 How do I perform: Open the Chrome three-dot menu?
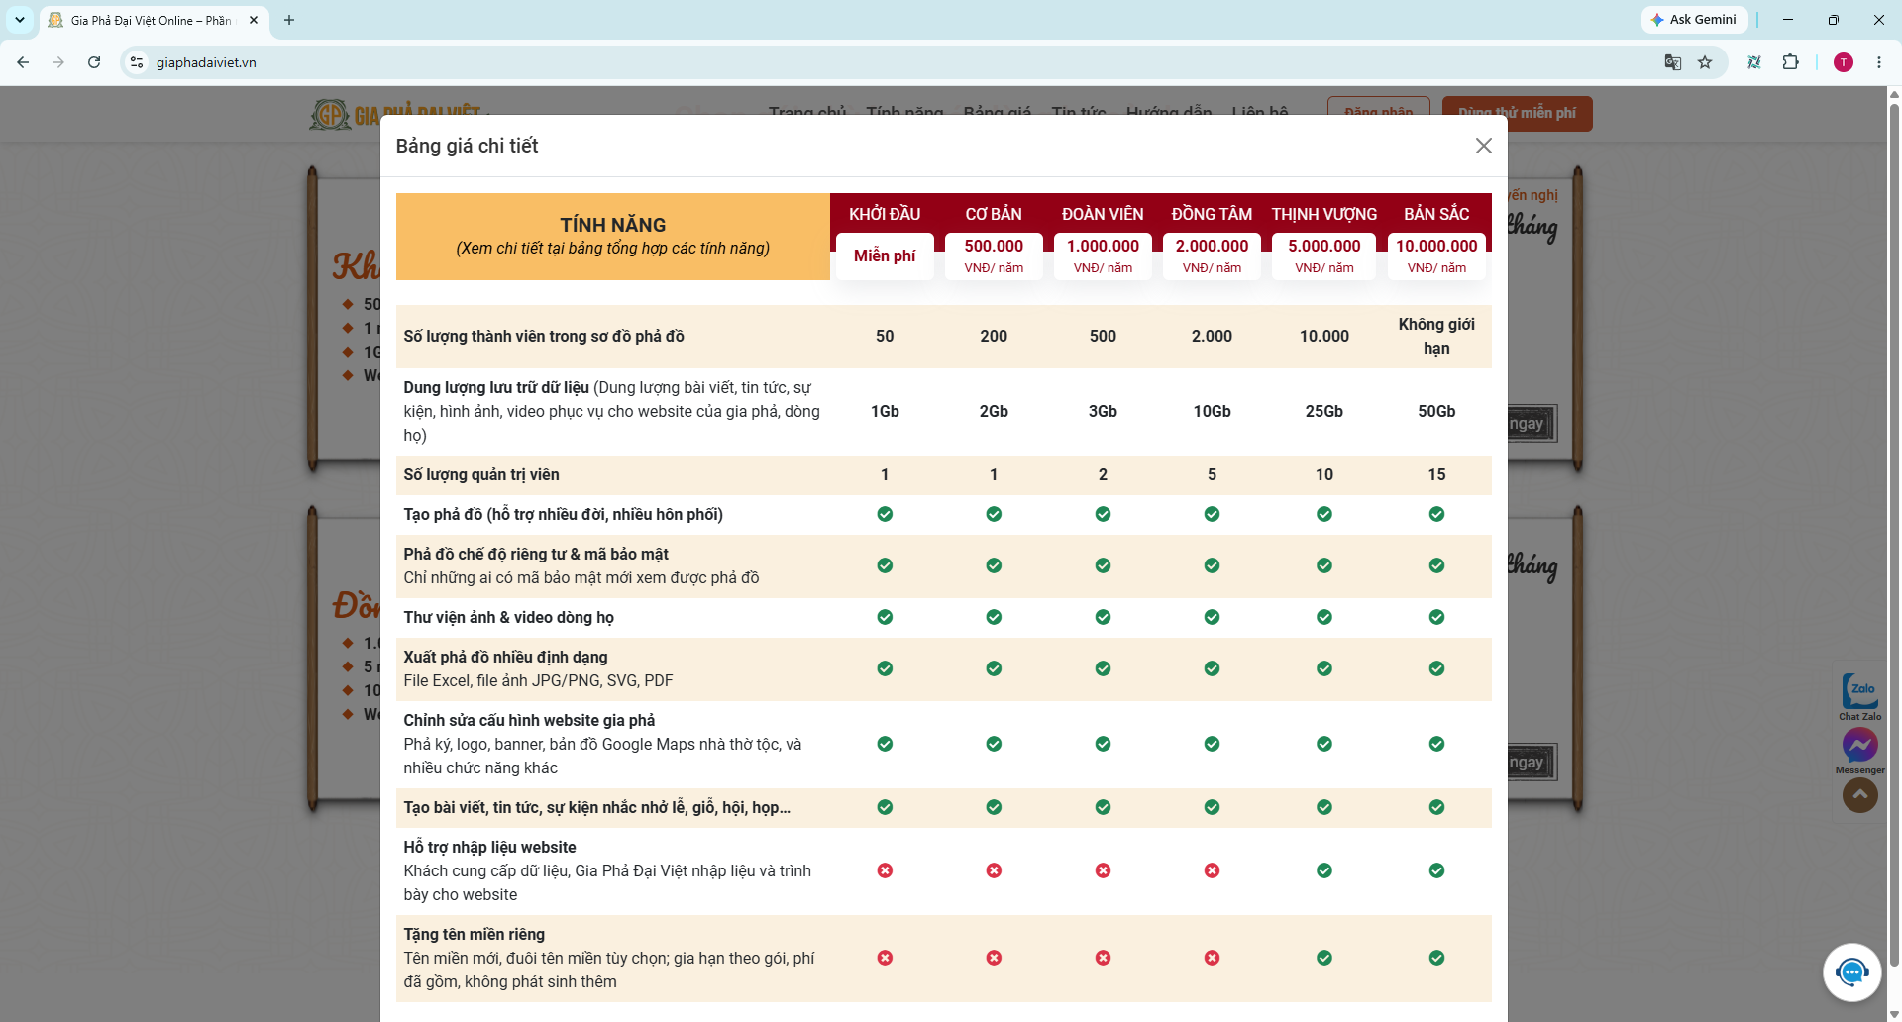(x=1879, y=62)
